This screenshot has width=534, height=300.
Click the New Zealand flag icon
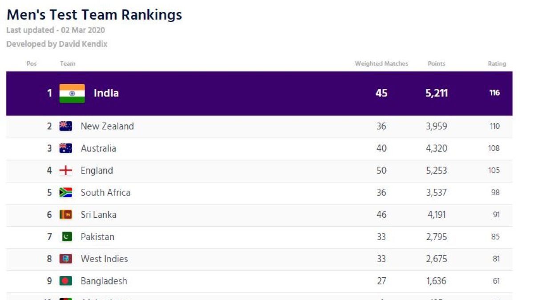point(66,126)
